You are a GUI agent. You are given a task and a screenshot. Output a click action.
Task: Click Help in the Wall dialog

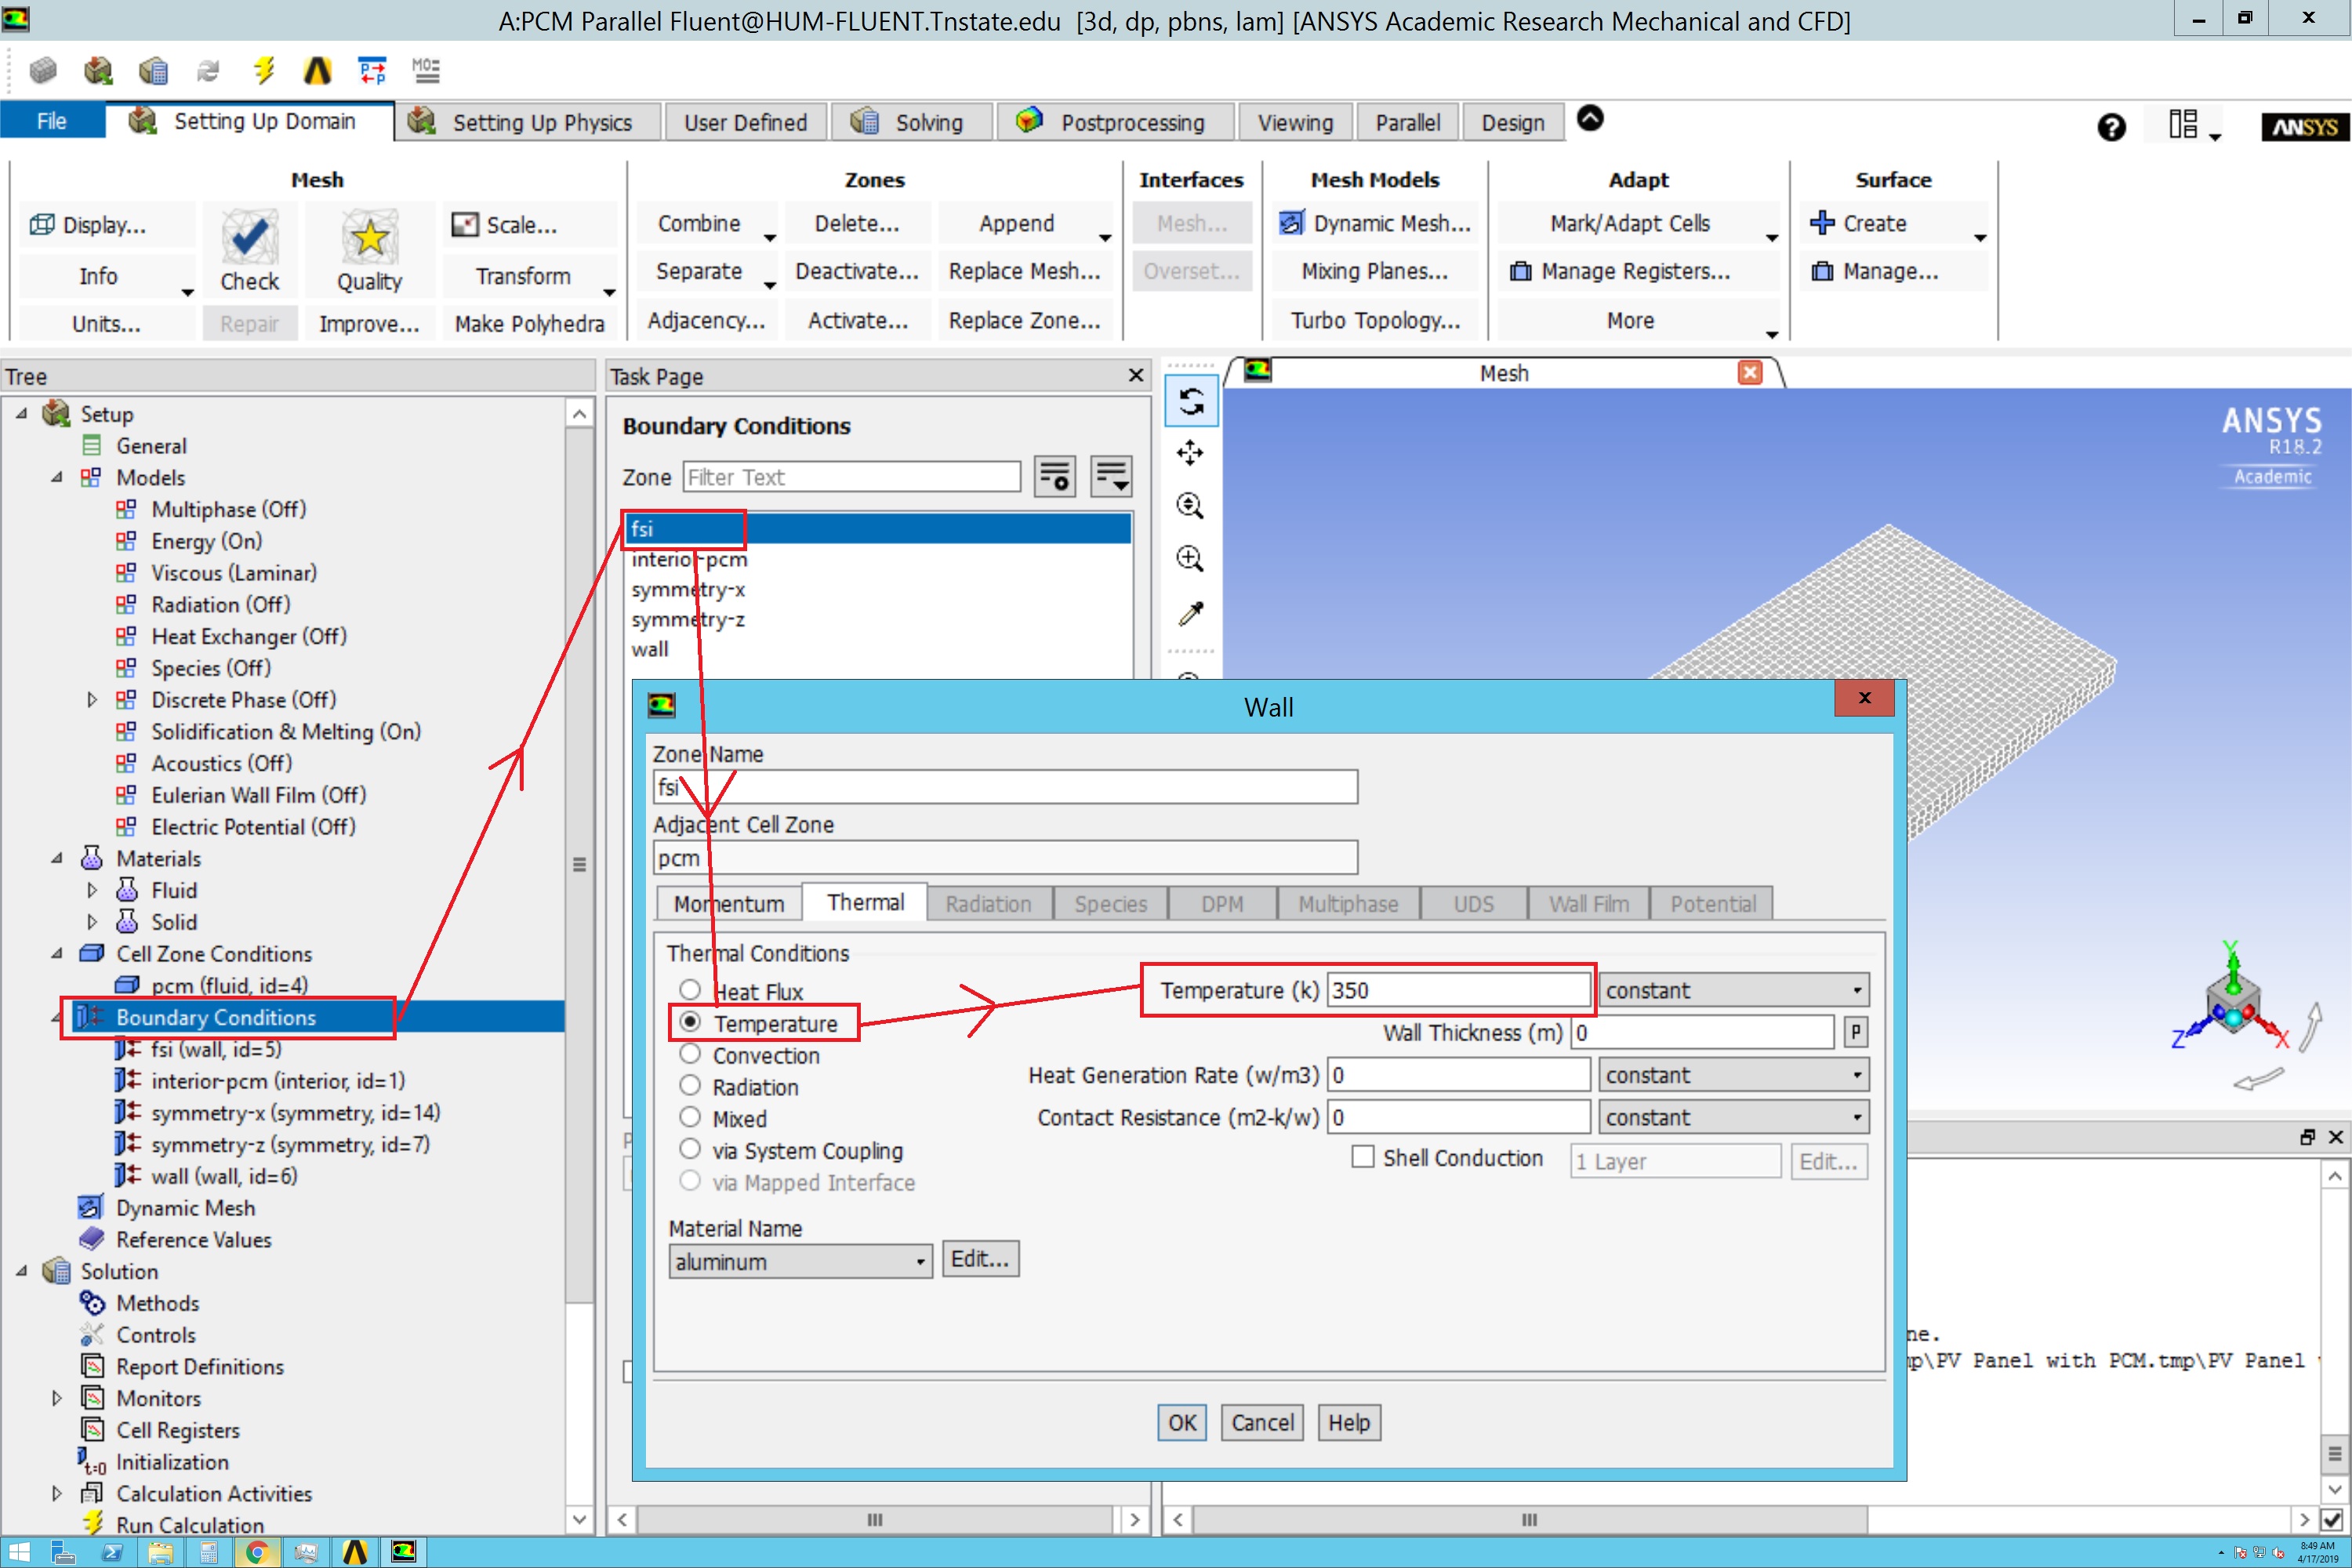coord(1349,1422)
